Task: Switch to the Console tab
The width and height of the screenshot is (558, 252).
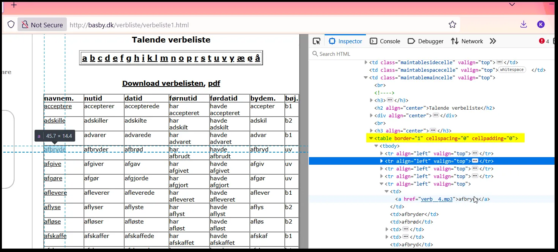Action: coord(391,41)
